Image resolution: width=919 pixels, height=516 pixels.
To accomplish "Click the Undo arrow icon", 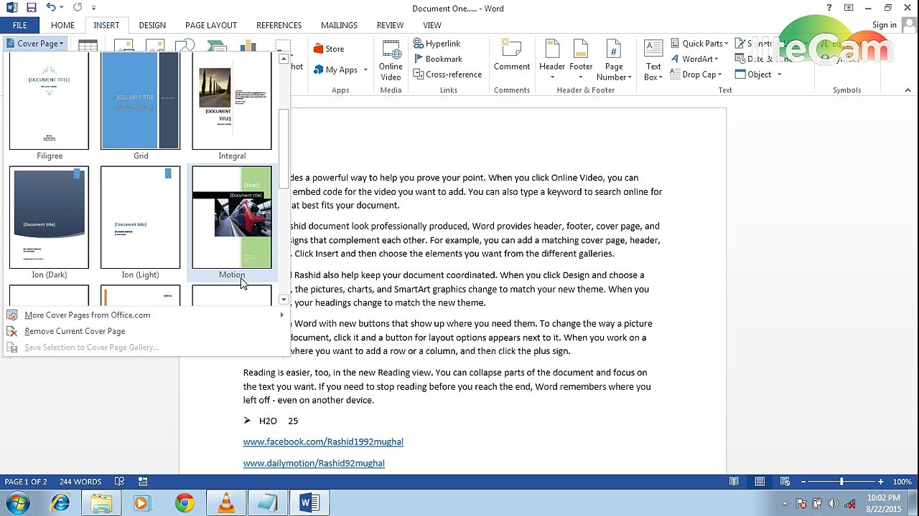I will [51, 8].
